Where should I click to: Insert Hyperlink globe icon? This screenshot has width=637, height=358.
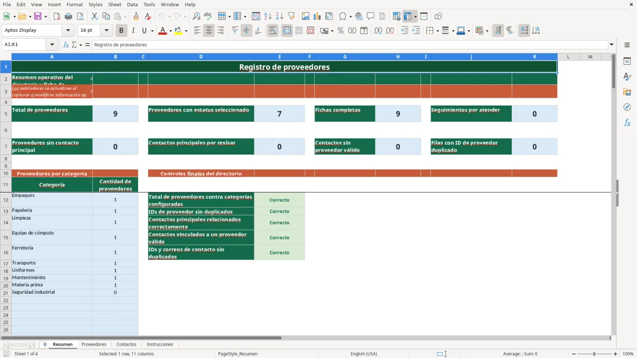359,16
